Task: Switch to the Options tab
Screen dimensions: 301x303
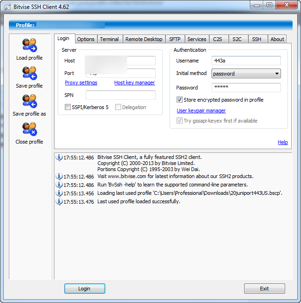Action: point(86,39)
